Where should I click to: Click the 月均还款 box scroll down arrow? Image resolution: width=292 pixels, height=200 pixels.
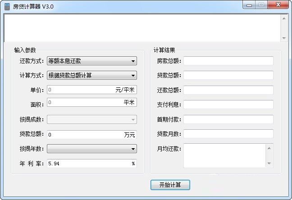(x=269, y=164)
